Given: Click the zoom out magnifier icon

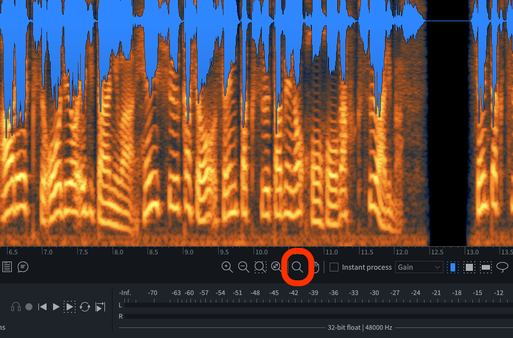Looking at the screenshot, I should [244, 267].
